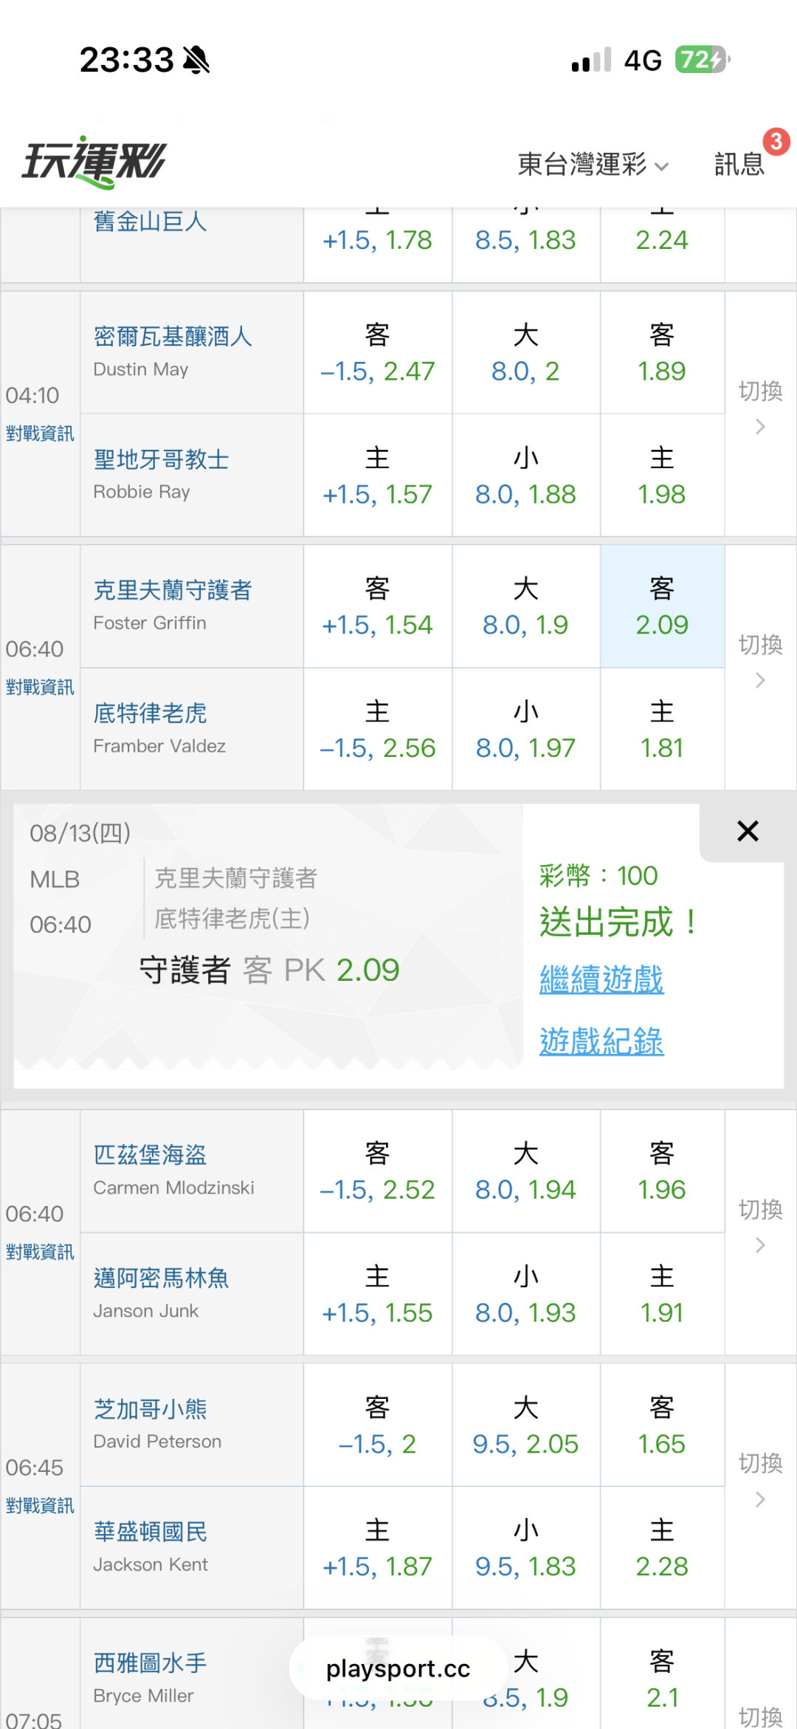Open 訊息 notification badge showing 3
Image resolution: width=797 pixels, height=1729 pixels.
click(776, 142)
